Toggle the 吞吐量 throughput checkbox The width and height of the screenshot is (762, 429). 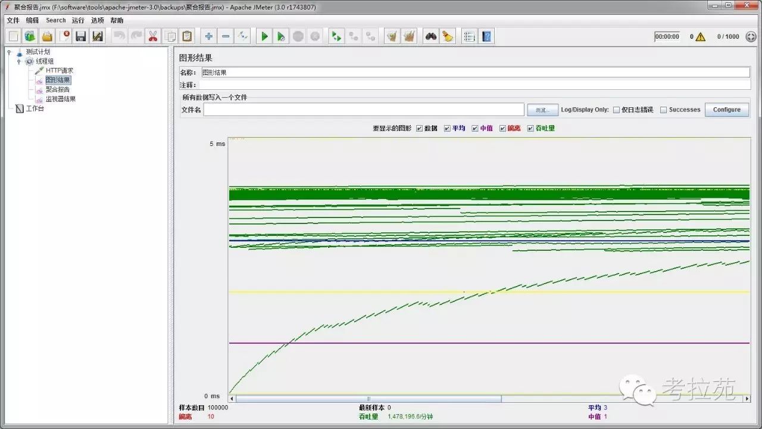click(x=530, y=128)
